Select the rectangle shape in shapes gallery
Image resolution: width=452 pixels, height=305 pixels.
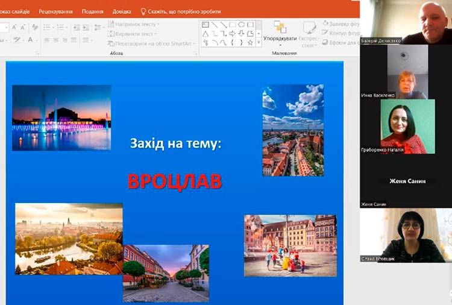[232, 25]
